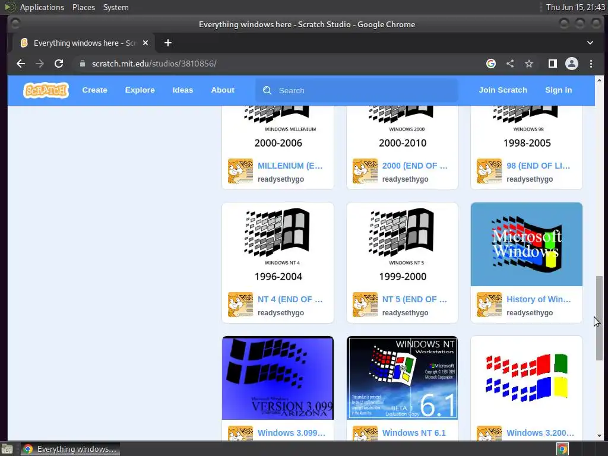Image resolution: width=608 pixels, height=456 pixels.
Task: Click Sign in
Action: coord(558,90)
